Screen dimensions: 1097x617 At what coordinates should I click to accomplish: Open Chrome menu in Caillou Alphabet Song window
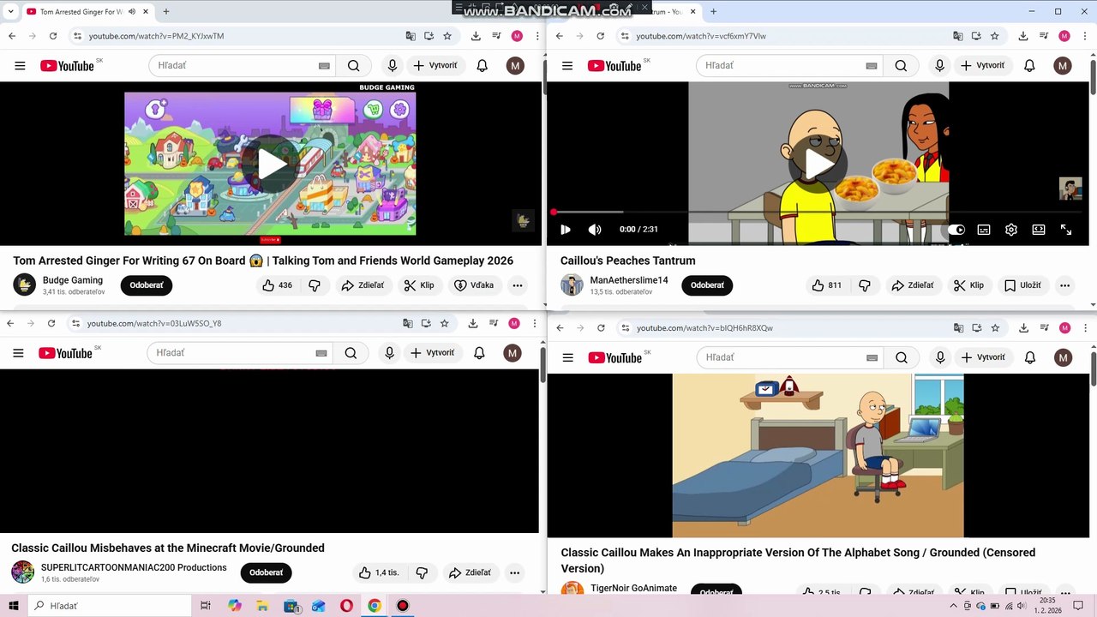(x=1086, y=328)
